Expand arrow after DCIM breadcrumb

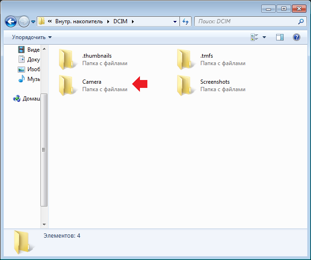tap(132, 21)
